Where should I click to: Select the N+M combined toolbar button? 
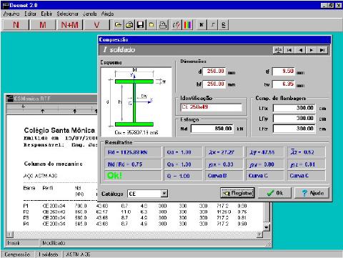click(69, 25)
